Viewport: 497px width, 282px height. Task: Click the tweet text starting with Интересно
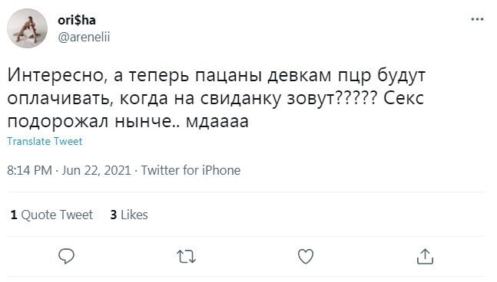(216, 98)
